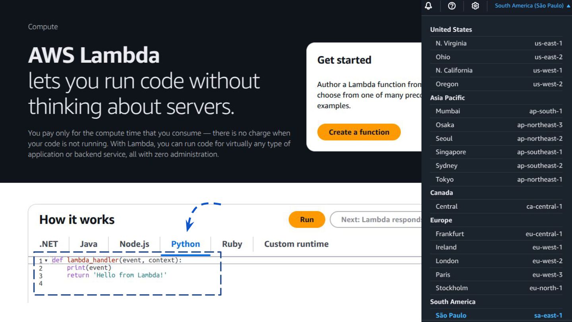Select the Oregon us-west-2 region
572x322 pixels.
496,84
